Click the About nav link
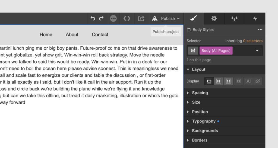This screenshot has height=148, width=278. (x=72, y=34)
